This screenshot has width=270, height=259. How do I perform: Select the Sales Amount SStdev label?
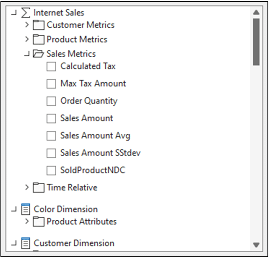click(x=100, y=153)
